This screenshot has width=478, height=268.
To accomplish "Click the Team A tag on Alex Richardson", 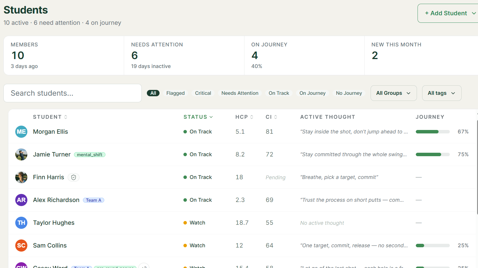I will pyautogui.click(x=94, y=200).
